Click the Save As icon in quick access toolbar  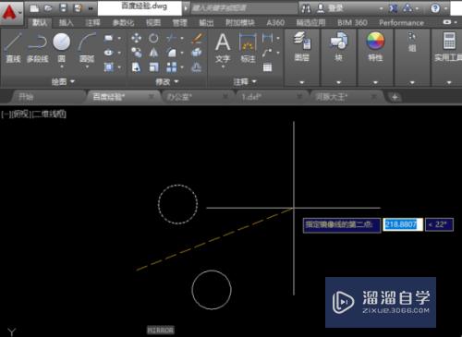click(78, 8)
